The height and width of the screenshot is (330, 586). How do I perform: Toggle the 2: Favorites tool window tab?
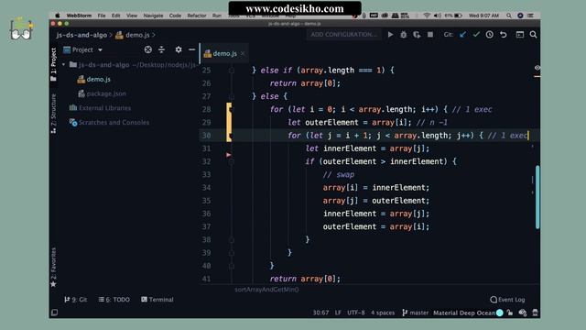click(53, 267)
